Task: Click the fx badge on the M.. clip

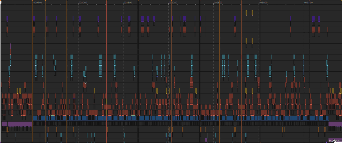Action: coord(335,141)
